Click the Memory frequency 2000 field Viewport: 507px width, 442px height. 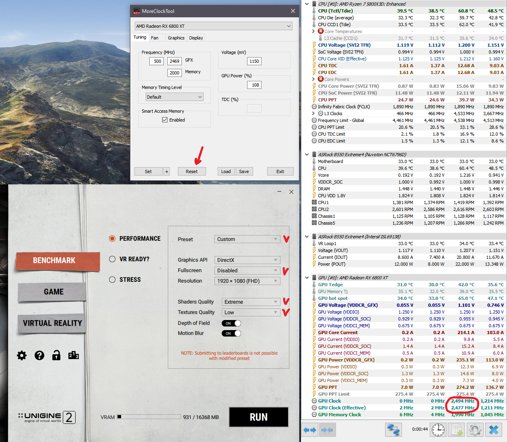click(175, 73)
